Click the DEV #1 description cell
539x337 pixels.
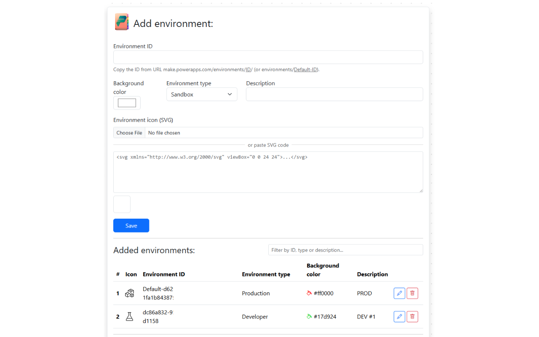[366, 316]
